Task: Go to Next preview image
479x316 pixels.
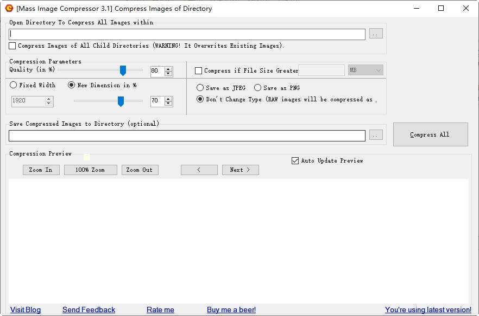Action: coord(241,170)
